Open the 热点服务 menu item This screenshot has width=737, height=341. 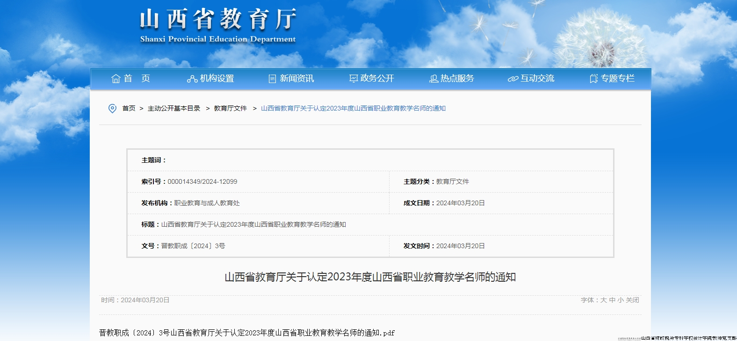click(x=457, y=78)
